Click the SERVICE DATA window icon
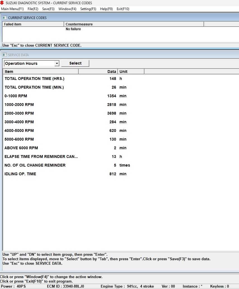 [x=4, y=55]
